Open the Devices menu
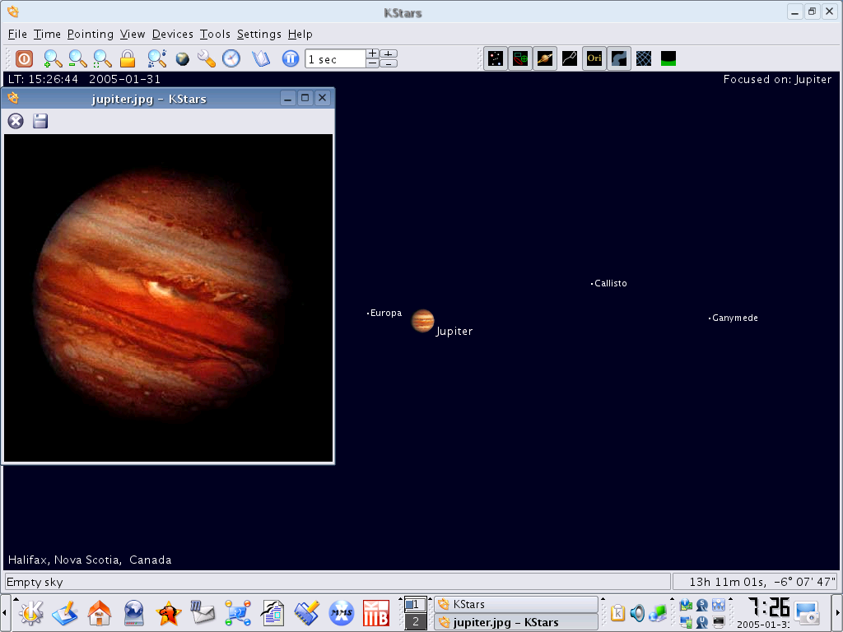Viewport: 843px width, 632px height. [x=173, y=34]
